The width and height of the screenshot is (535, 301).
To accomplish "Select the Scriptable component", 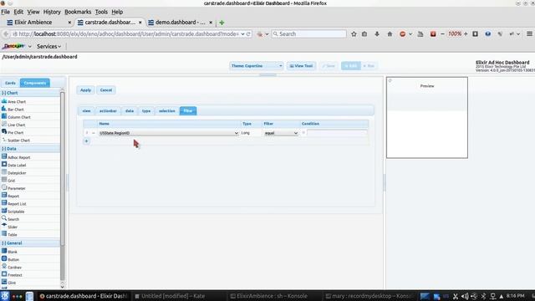I will (13, 212).
